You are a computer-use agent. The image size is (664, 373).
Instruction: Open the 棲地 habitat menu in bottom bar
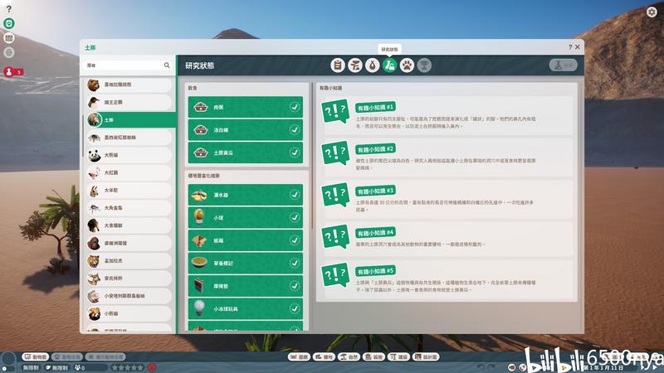pyautogui.click(x=324, y=357)
